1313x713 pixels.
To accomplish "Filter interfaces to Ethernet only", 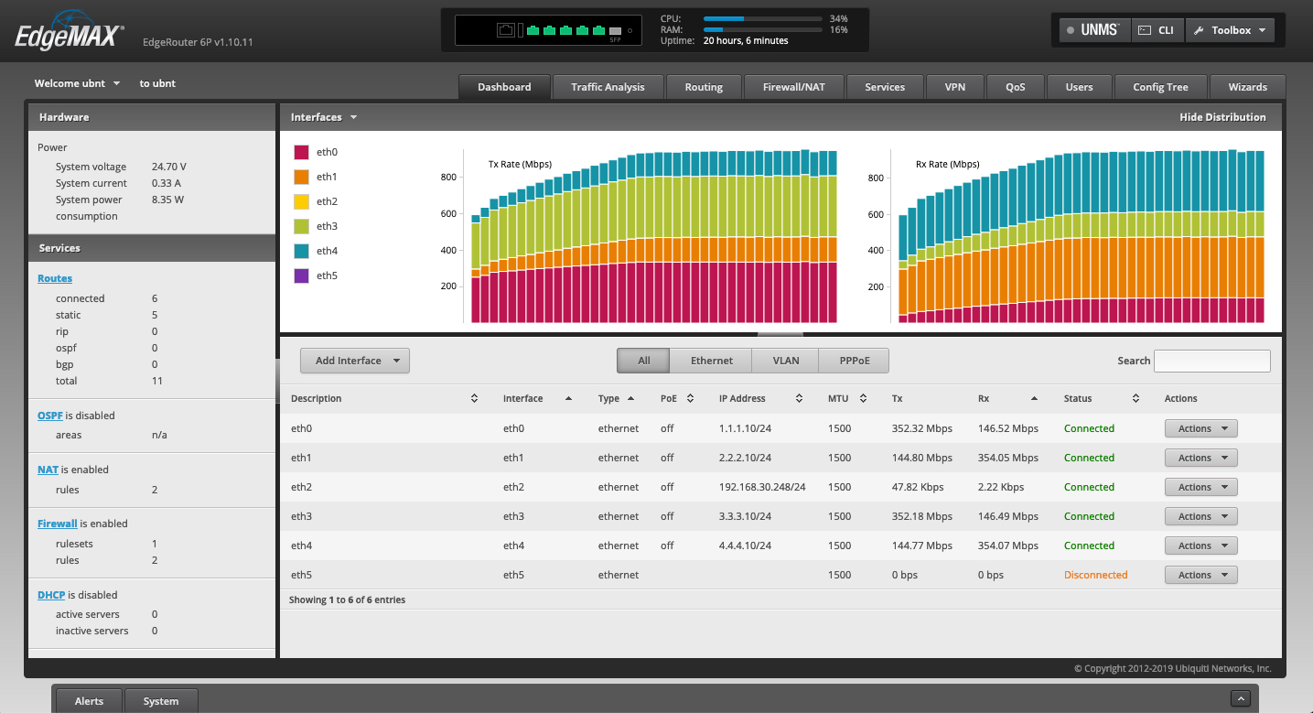I will pos(711,361).
